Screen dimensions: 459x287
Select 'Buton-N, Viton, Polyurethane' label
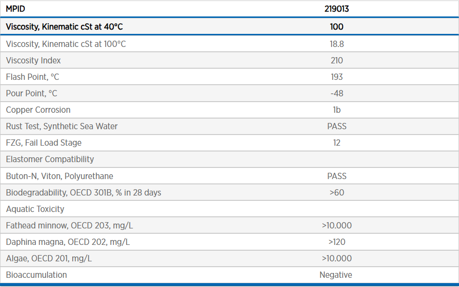[x=60, y=176]
